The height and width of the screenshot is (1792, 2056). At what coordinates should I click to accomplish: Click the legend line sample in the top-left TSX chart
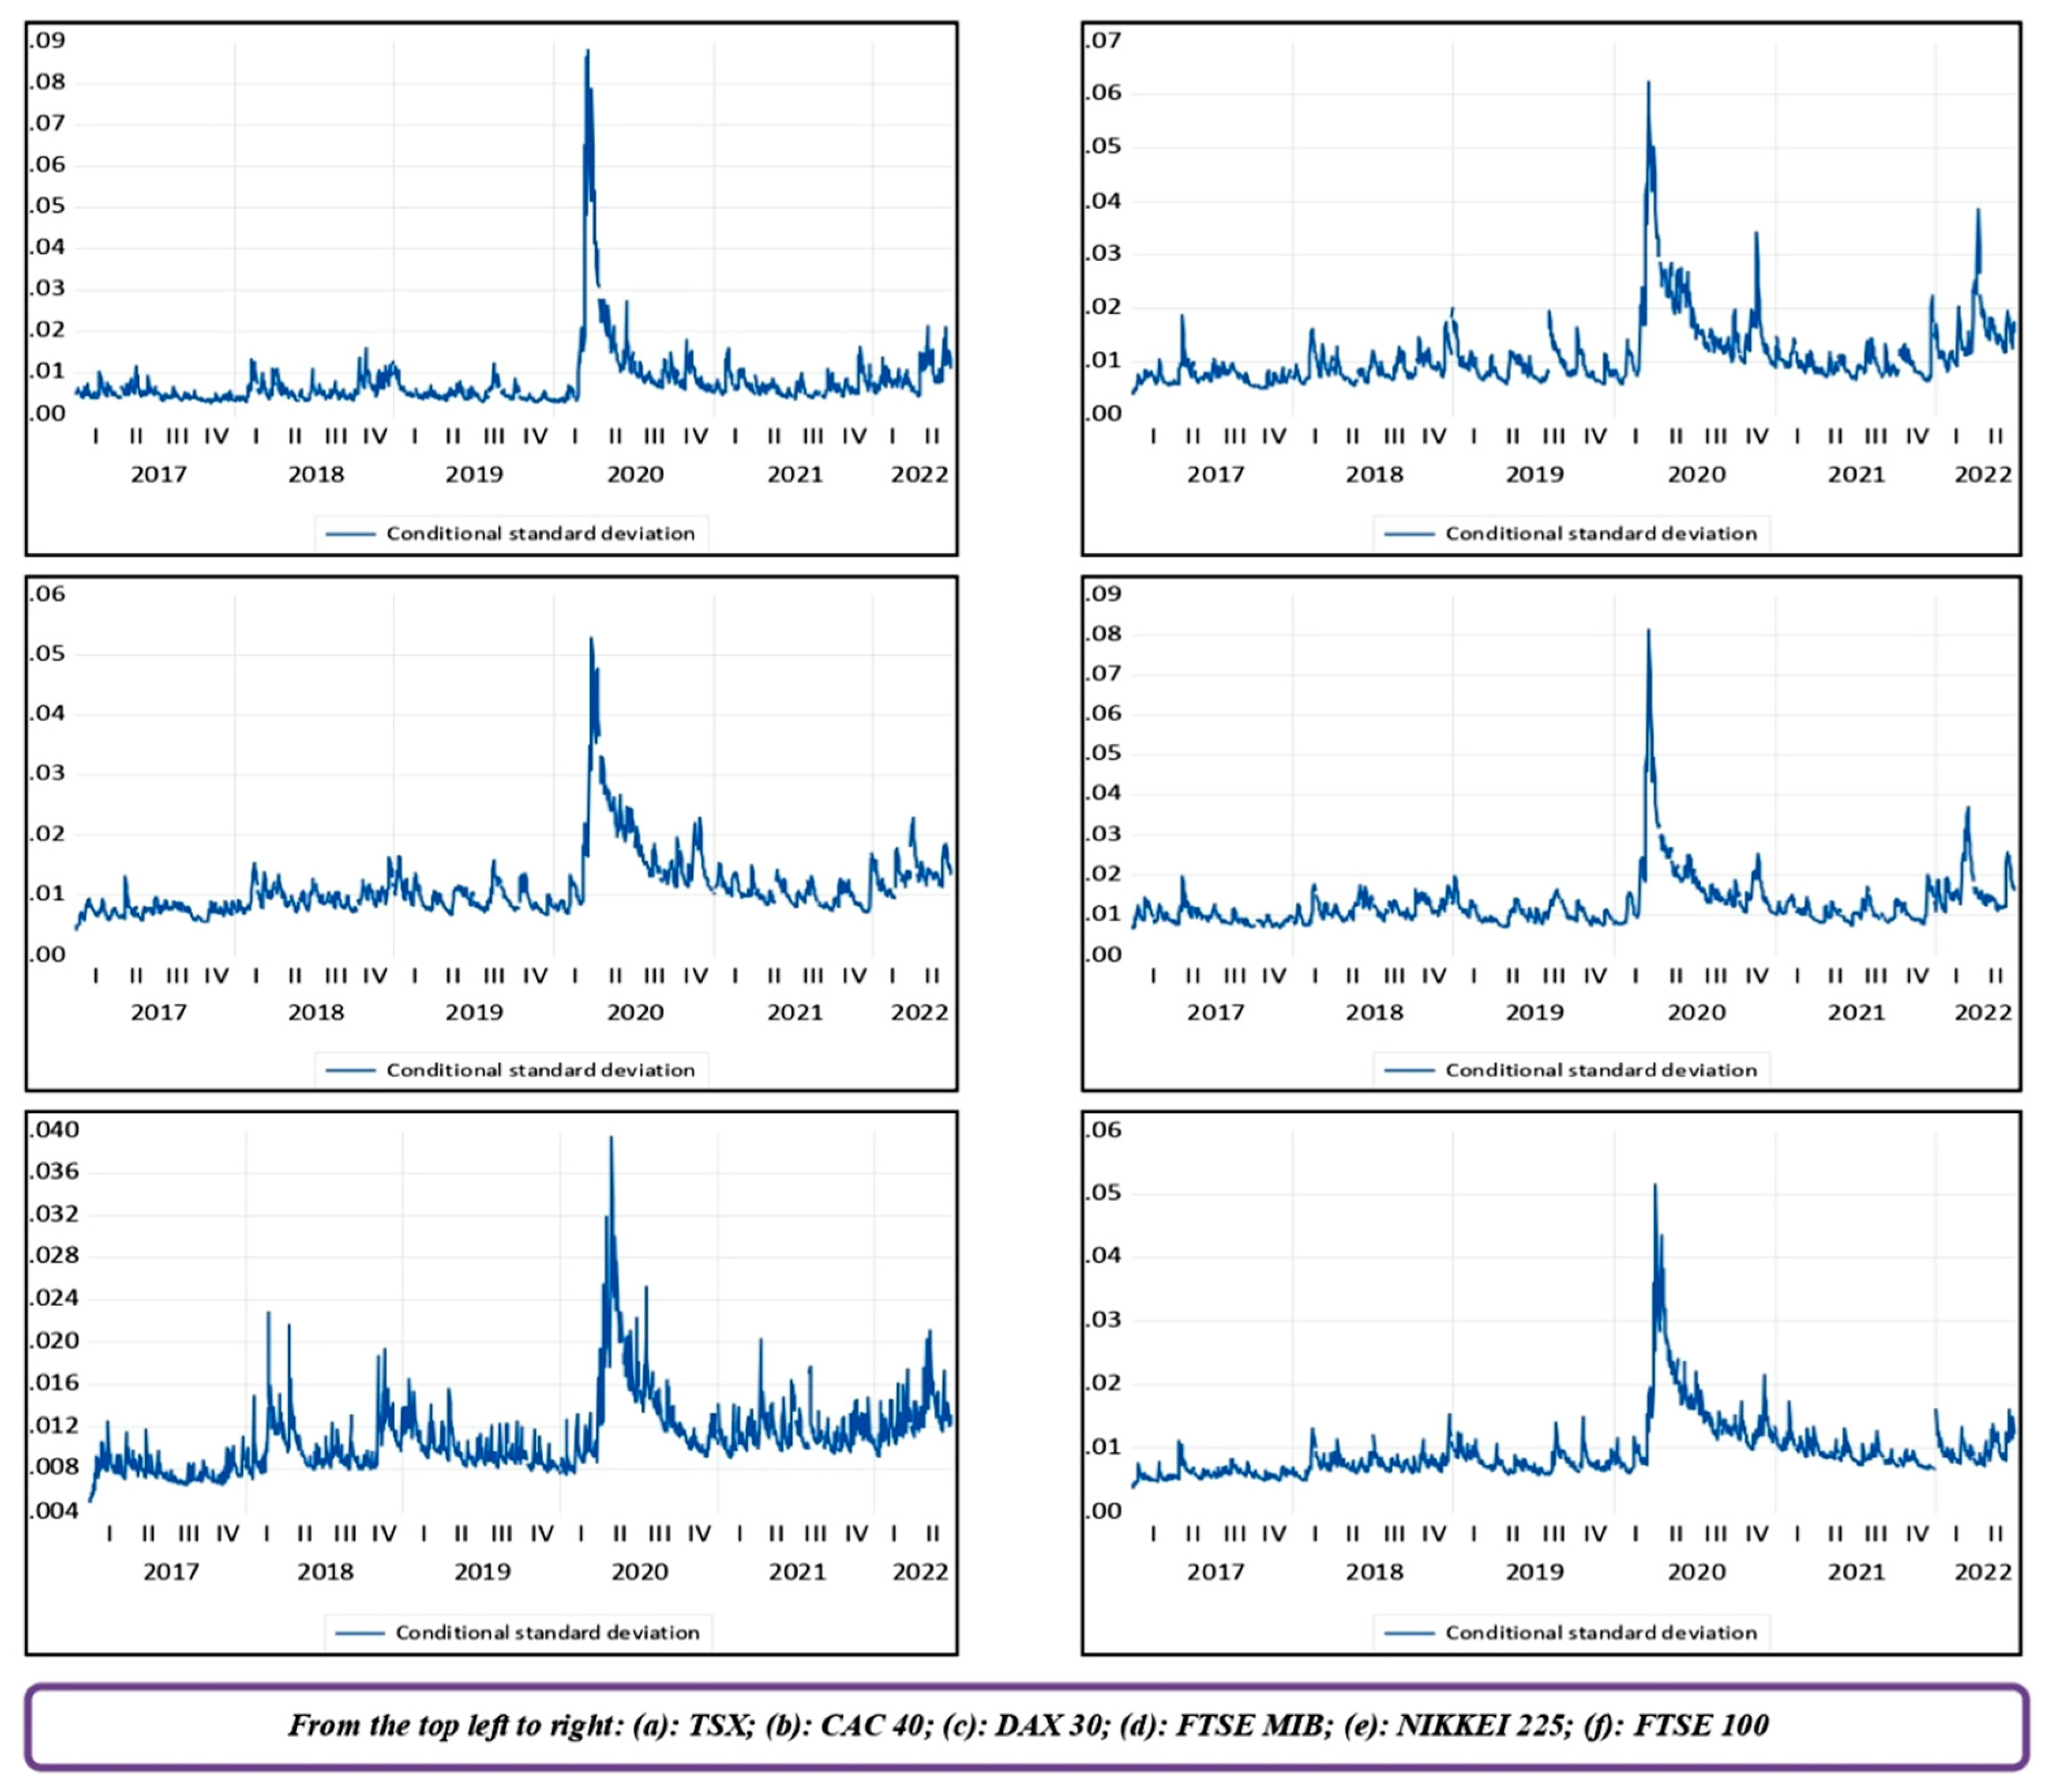point(350,534)
